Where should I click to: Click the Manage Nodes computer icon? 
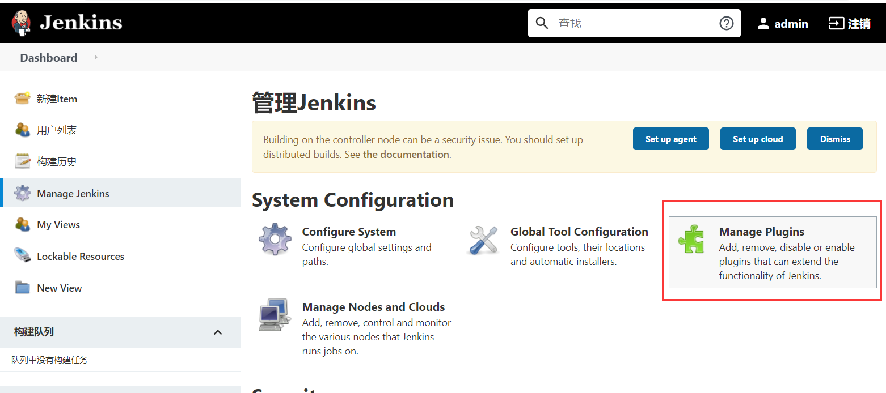(x=275, y=315)
